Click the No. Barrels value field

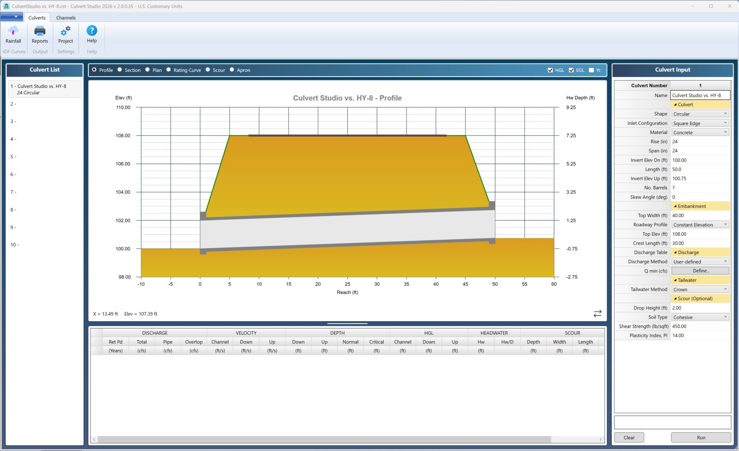[x=700, y=188]
